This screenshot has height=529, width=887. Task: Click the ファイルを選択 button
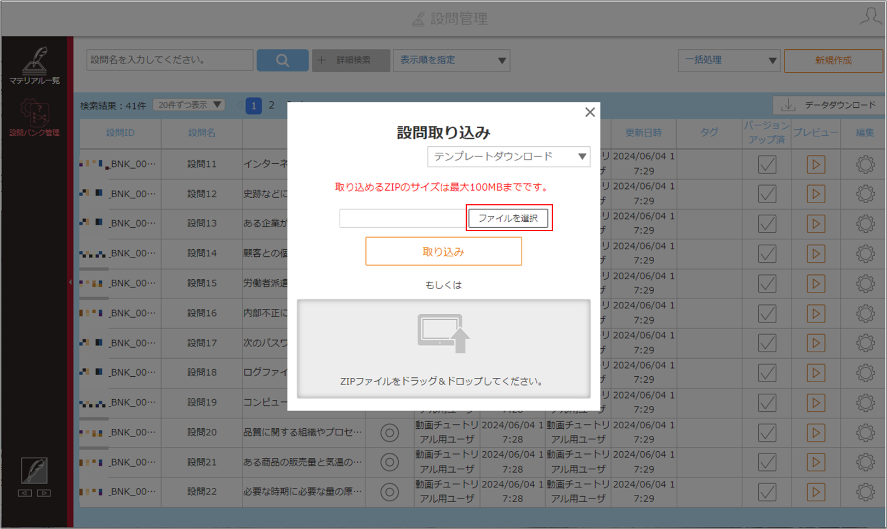[x=508, y=218]
